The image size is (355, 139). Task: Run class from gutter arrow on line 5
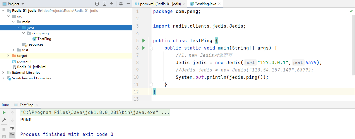[x=144, y=41]
